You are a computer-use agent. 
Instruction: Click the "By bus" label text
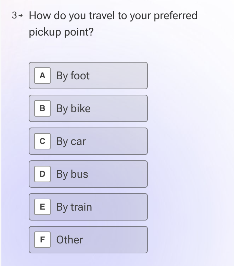(x=72, y=174)
